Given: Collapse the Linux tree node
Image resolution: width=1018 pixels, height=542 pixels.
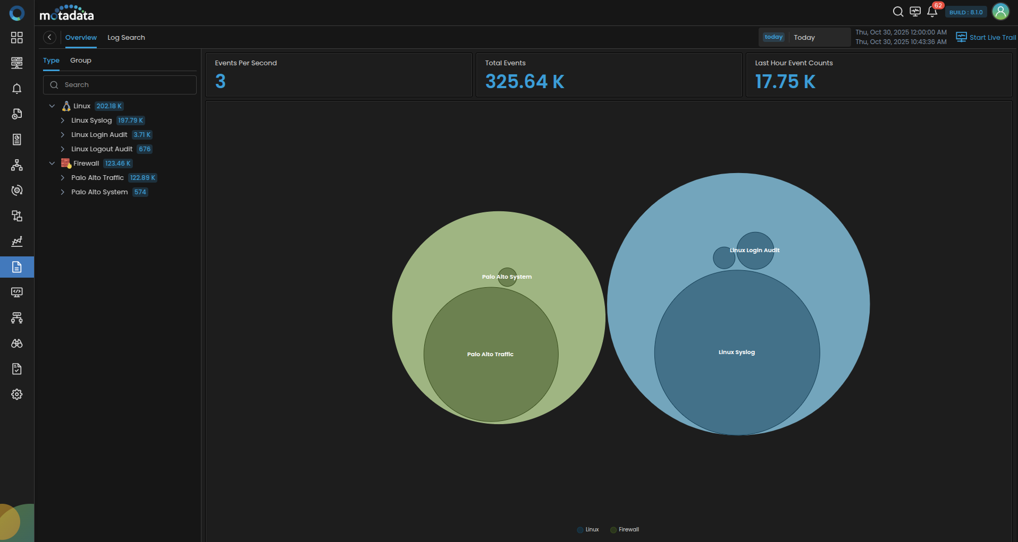Looking at the screenshot, I should (x=52, y=106).
